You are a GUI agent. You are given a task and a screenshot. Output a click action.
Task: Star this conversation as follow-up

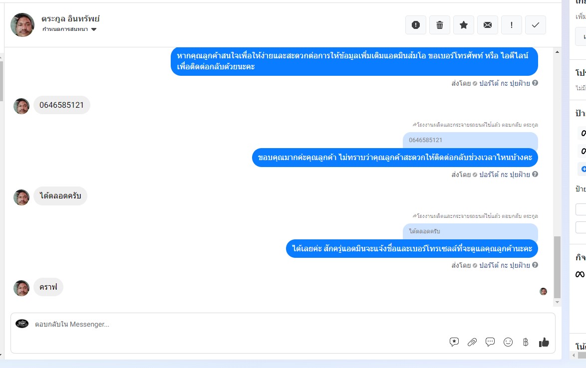tap(463, 25)
